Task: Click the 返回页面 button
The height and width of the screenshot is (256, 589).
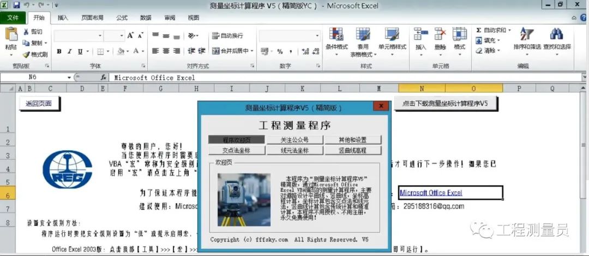Action: 39,103
